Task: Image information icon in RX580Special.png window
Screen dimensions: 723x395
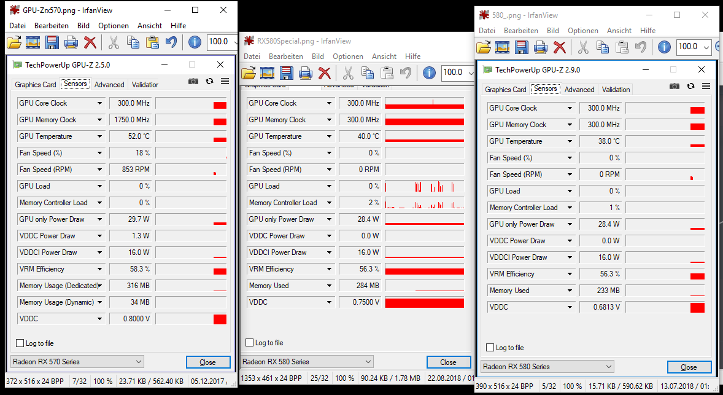Action: [429, 73]
